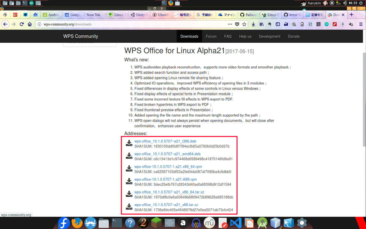Open MuseScore from the dock
366x229 pixels.
[209, 223]
